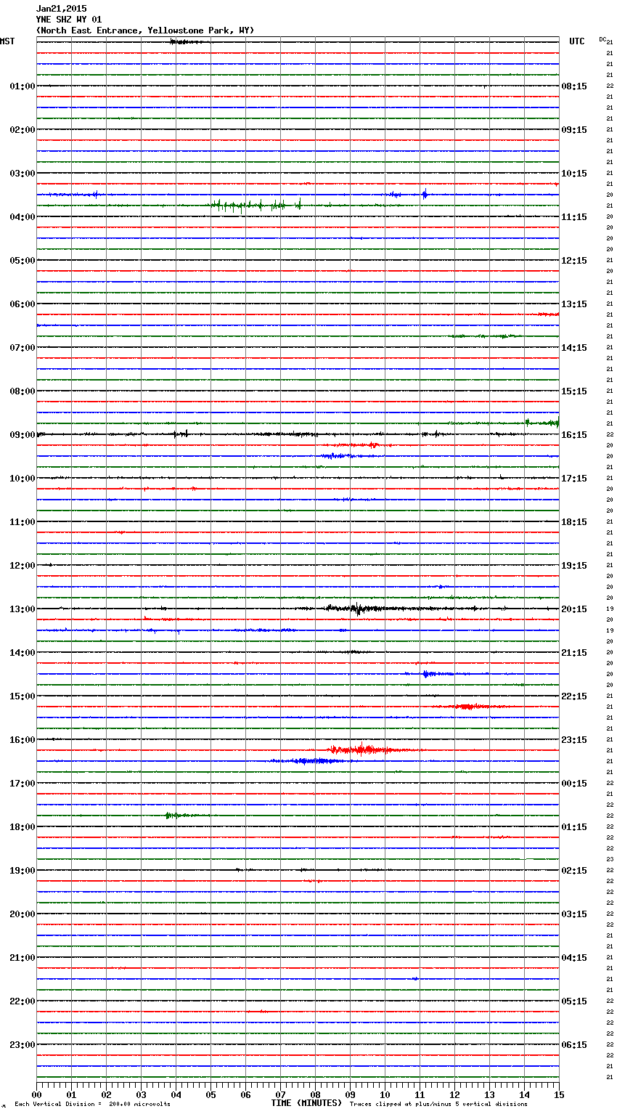617x1114 pixels.
Task: Click the 23:15 UTC time label
Action: coord(574,740)
